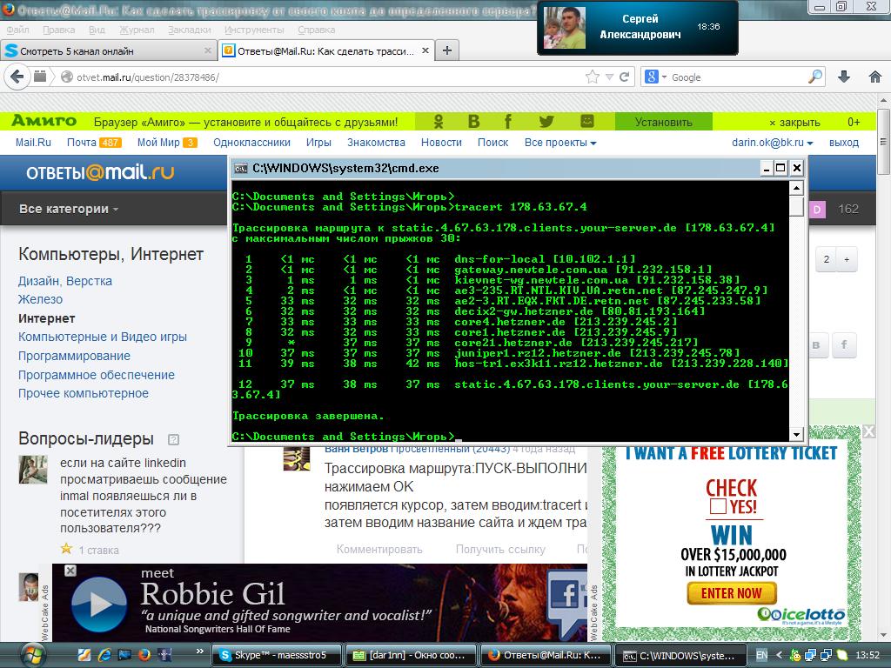
Task: Click the browser page scrollbar thumb
Action: 882,141
